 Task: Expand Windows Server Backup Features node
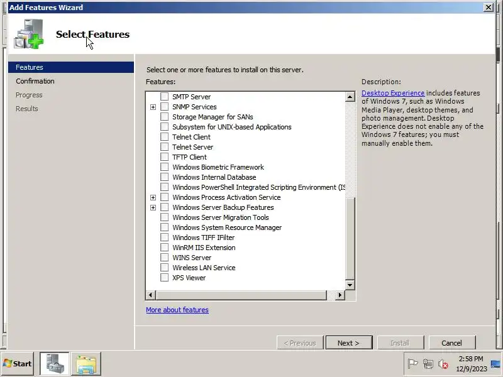(x=153, y=208)
